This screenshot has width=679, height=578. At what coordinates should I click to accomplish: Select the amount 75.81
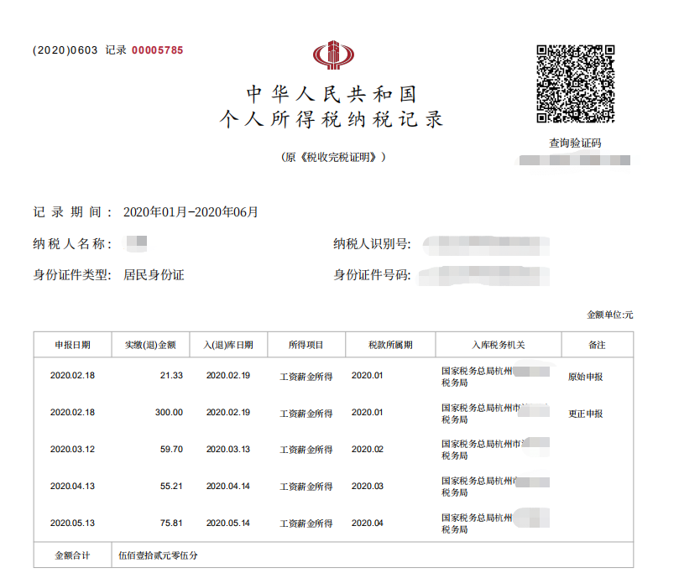tap(171, 523)
